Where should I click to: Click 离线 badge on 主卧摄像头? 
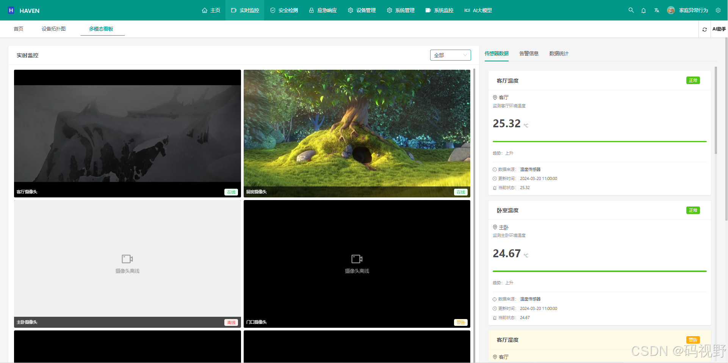coord(231,322)
